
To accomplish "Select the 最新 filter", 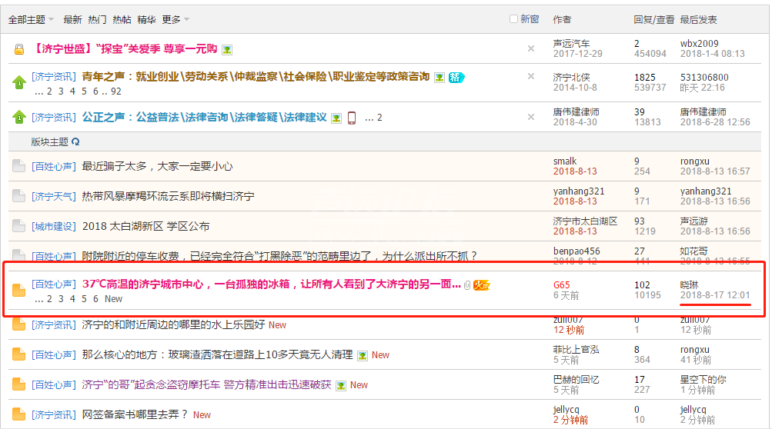I will (x=72, y=20).
